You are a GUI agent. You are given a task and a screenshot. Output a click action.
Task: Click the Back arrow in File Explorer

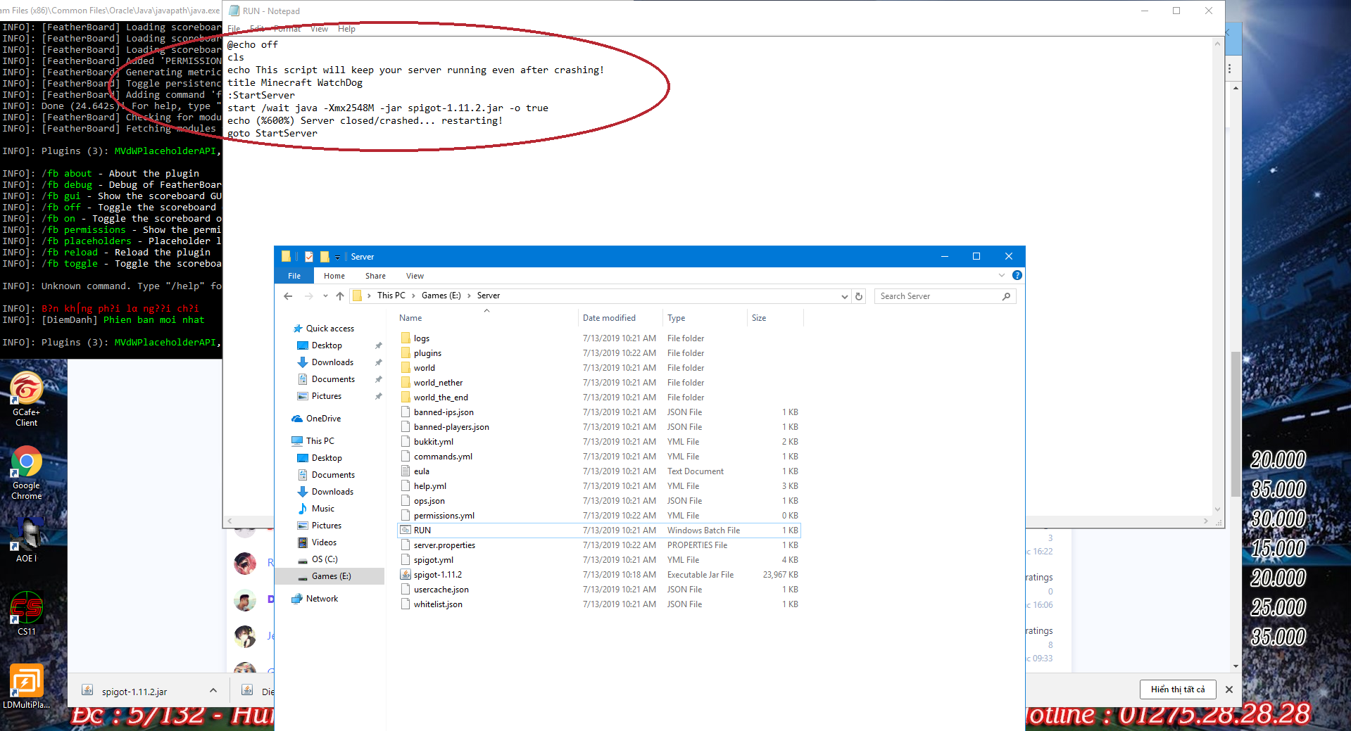click(x=288, y=296)
